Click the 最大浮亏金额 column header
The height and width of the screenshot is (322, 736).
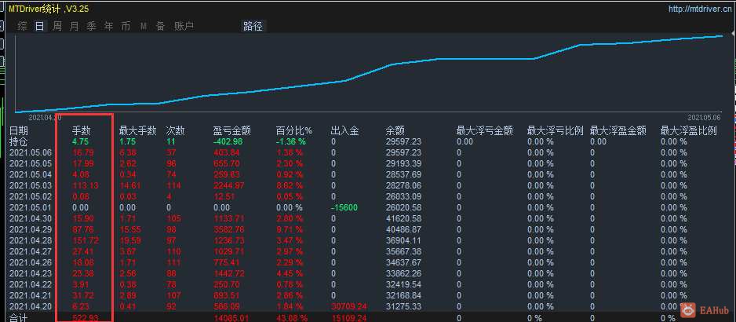[484, 131]
